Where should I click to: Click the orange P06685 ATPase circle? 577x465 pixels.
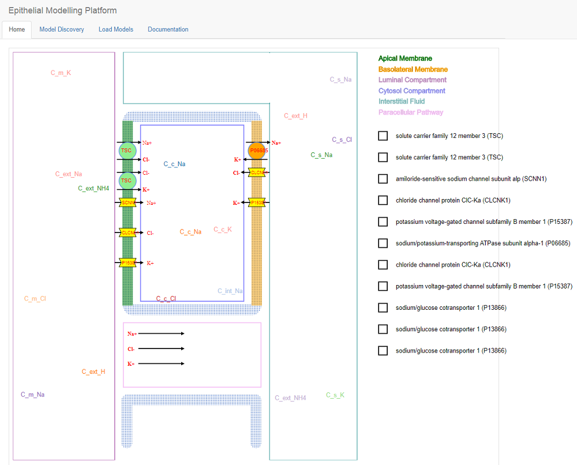[x=257, y=151]
